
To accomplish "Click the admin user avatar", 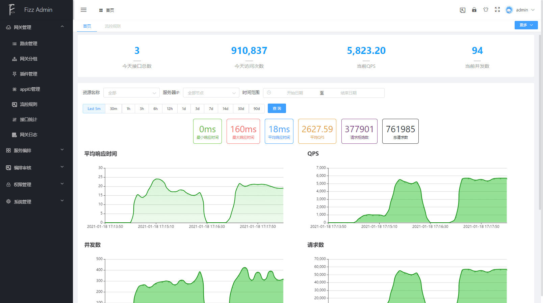I will [x=509, y=10].
